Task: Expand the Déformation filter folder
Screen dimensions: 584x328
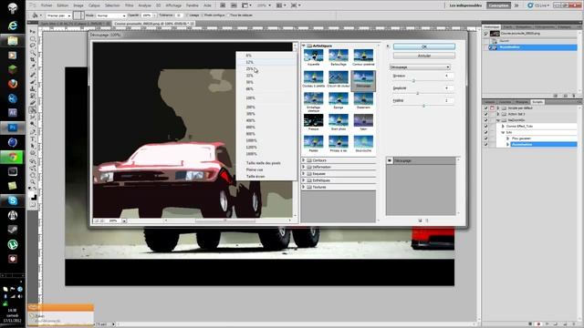Action: click(x=304, y=167)
